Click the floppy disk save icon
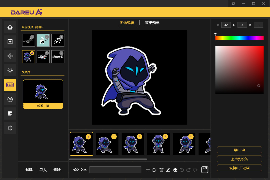 coord(205,170)
